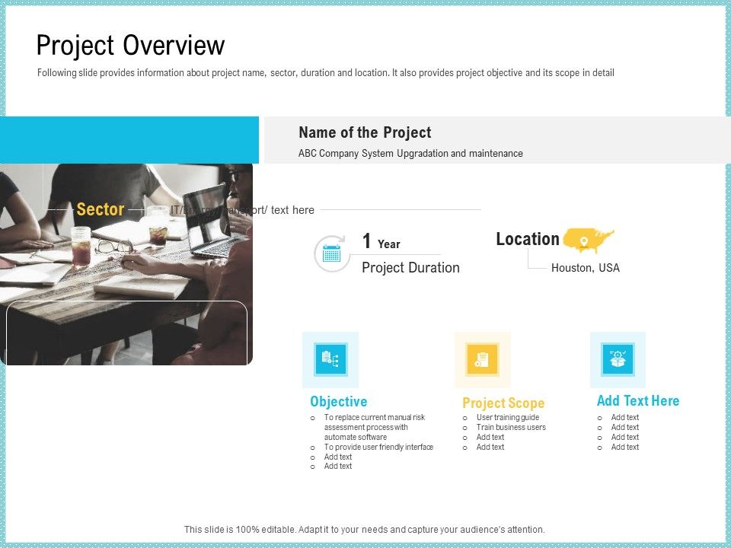Click the yellow USA map location icon

point(589,240)
